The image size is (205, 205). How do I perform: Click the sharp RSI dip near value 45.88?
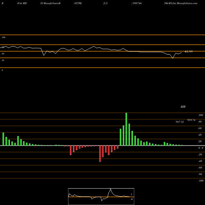(x=173, y=58)
